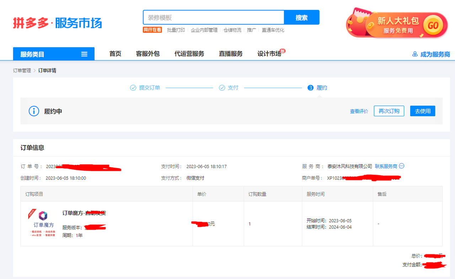Click the step 3 履约 circle icon
Image resolution: width=455 pixels, height=279 pixels.
[x=310, y=88]
